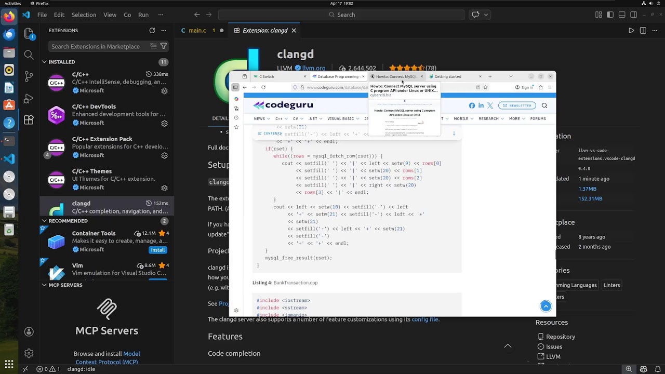Open the config file link
665x374 pixels.
point(425,319)
